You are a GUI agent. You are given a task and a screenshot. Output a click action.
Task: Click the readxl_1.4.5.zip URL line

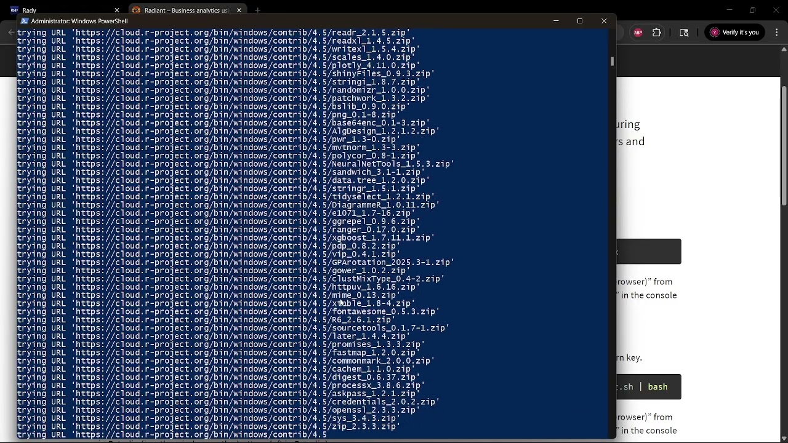216,41
